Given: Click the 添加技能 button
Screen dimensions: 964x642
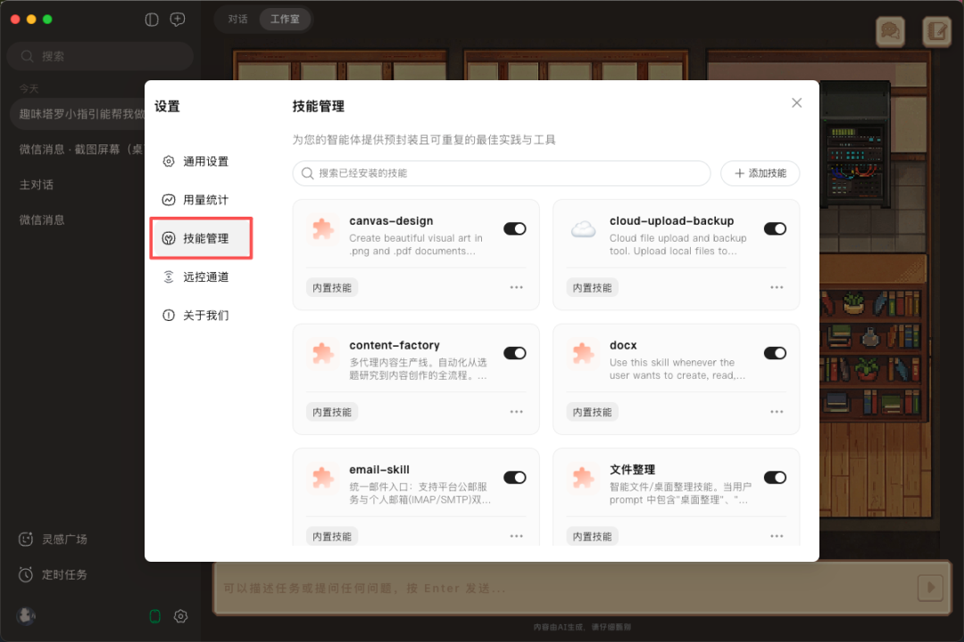Looking at the screenshot, I should coord(760,173).
